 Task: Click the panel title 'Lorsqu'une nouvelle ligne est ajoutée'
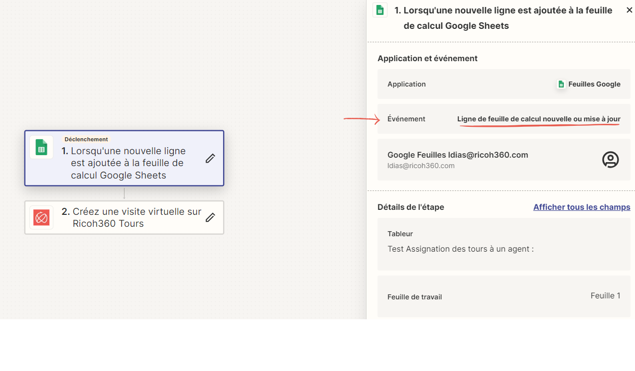pyautogui.click(x=504, y=18)
